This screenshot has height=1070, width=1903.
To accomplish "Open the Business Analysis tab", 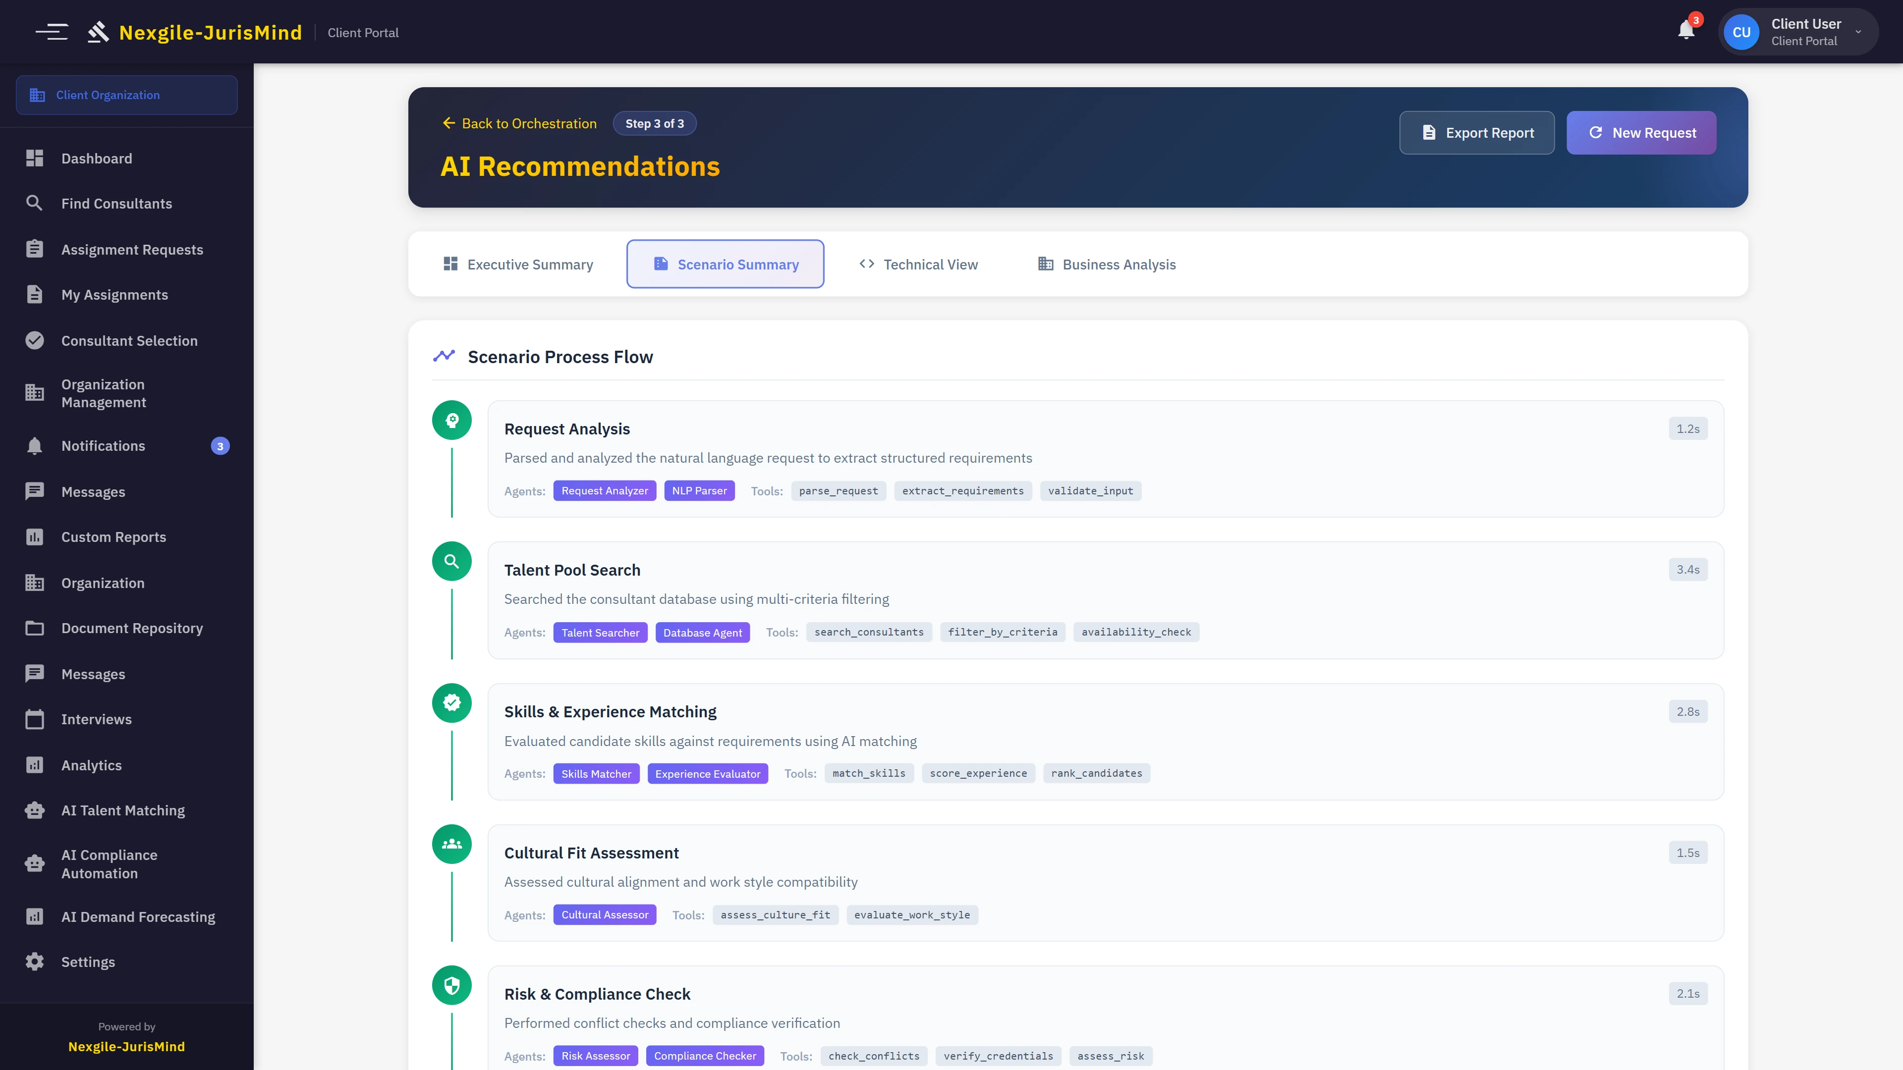I will [x=1106, y=264].
